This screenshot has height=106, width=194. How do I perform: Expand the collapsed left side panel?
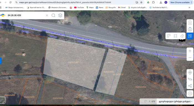pos(1,61)
